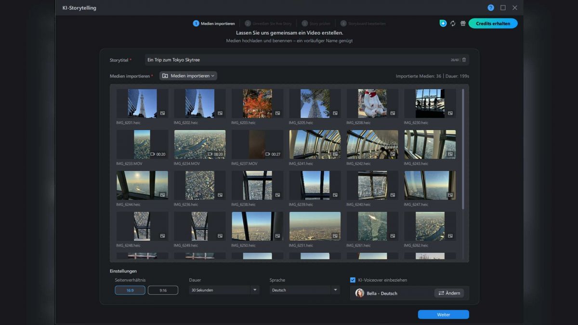
Task: Click the Bella - Deutsch voice name
Action: (382, 293)
